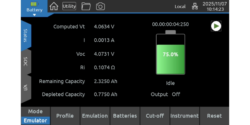This screenshot has width=250, height=125.
Task: Take a screenshot with camera icon
Action: 100,6
